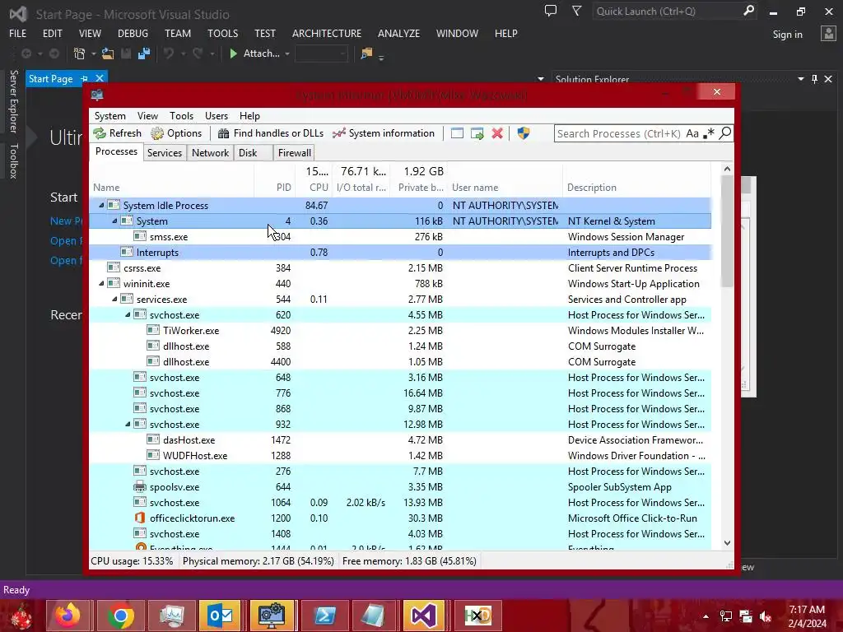
Task: Open PowerShell from the taskbar
Action: [324, 616]
